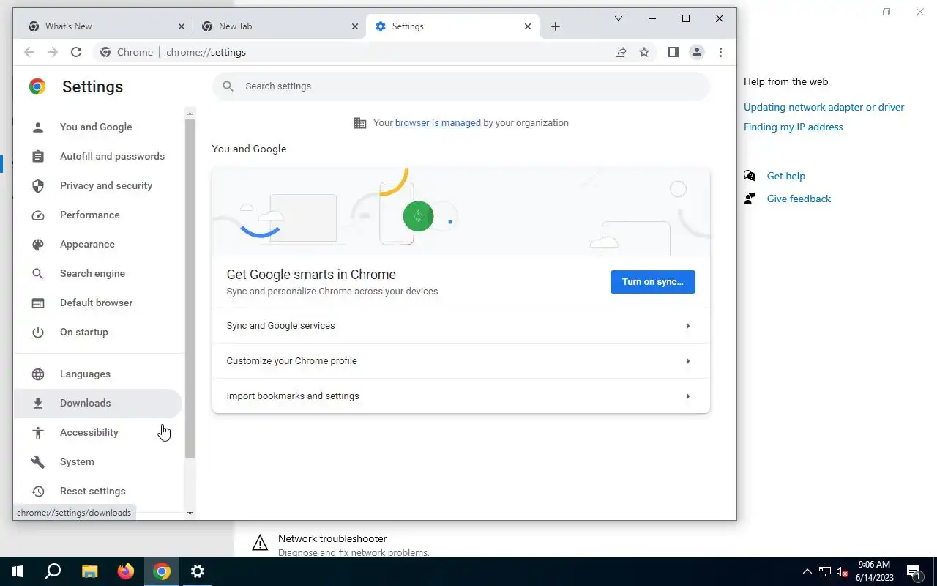Image resolution: width=937 pixels, height=586 pixels.
Task: Open the browser is managed link
Action: click(x=438, y=123)
